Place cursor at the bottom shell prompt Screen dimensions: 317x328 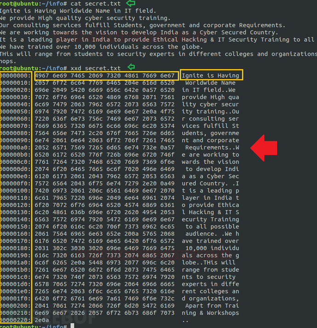pyautogui.click(x=72, y=326)
